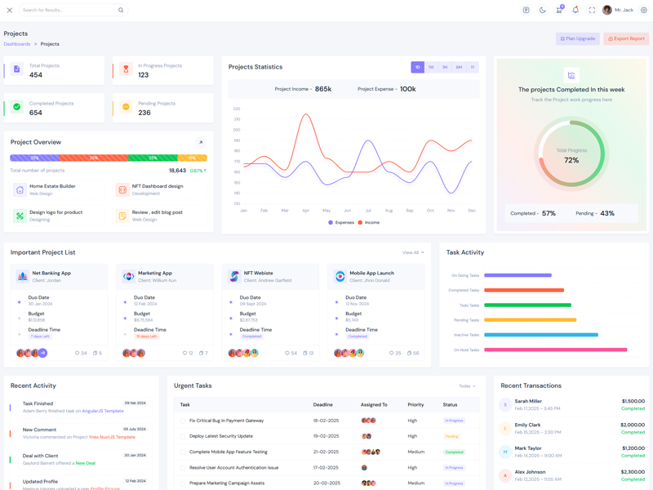Toggle dark mode with the moon icon

(542, 11)
